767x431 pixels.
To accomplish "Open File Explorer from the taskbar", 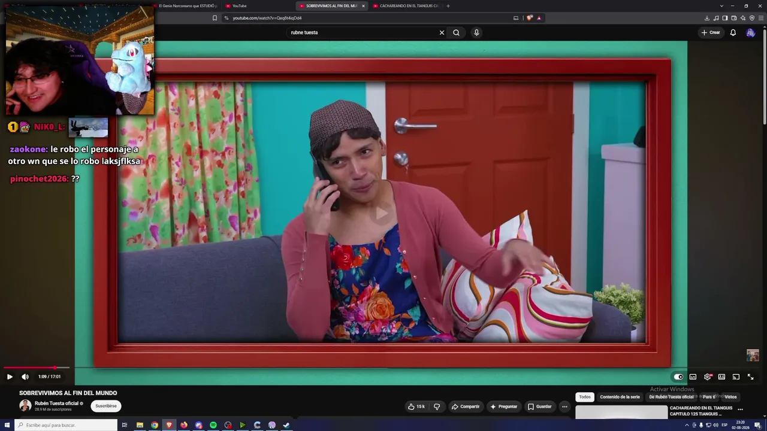I will click(140, 425).
